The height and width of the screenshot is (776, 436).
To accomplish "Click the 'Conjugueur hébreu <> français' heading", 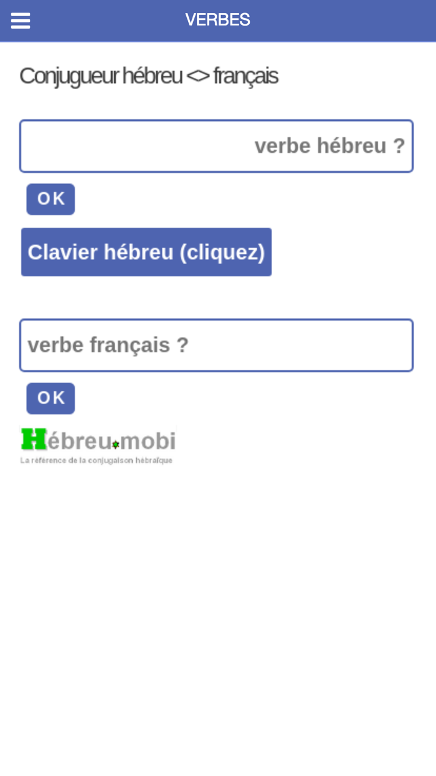I will point(149,75).
